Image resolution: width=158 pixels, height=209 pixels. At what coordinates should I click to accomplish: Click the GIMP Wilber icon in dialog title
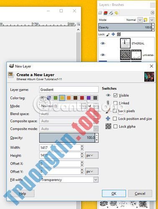(x=11, y=66)
